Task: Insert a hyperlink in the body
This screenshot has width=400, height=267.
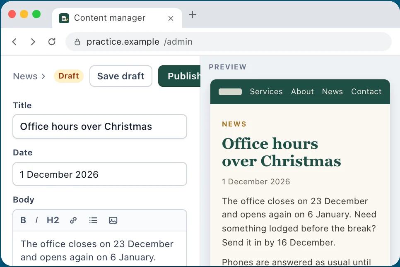Action: 73,220
